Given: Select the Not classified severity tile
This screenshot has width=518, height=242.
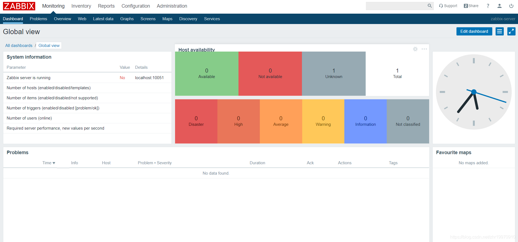Looking at the screenshot, I should coord(408,121).
